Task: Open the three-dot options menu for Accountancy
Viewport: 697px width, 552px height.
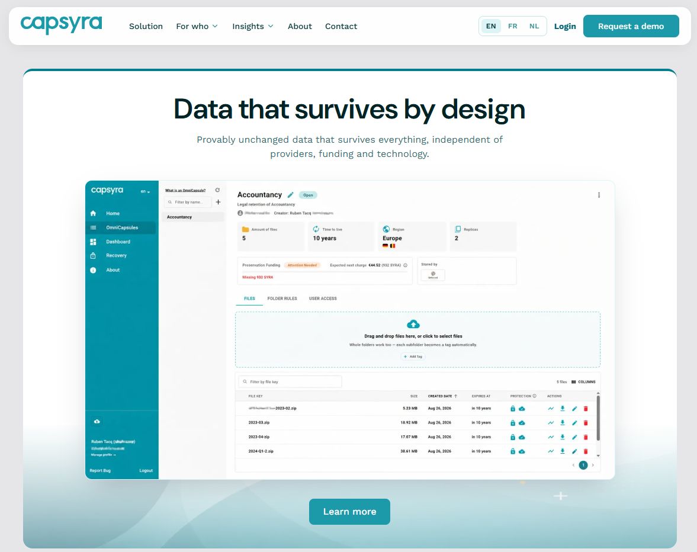Action: click(599, 195)
